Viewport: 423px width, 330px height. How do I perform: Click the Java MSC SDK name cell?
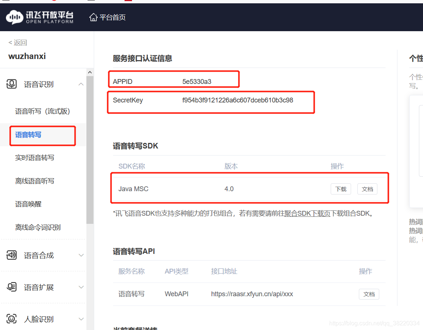pyautogui.click(x=133, y=189)
